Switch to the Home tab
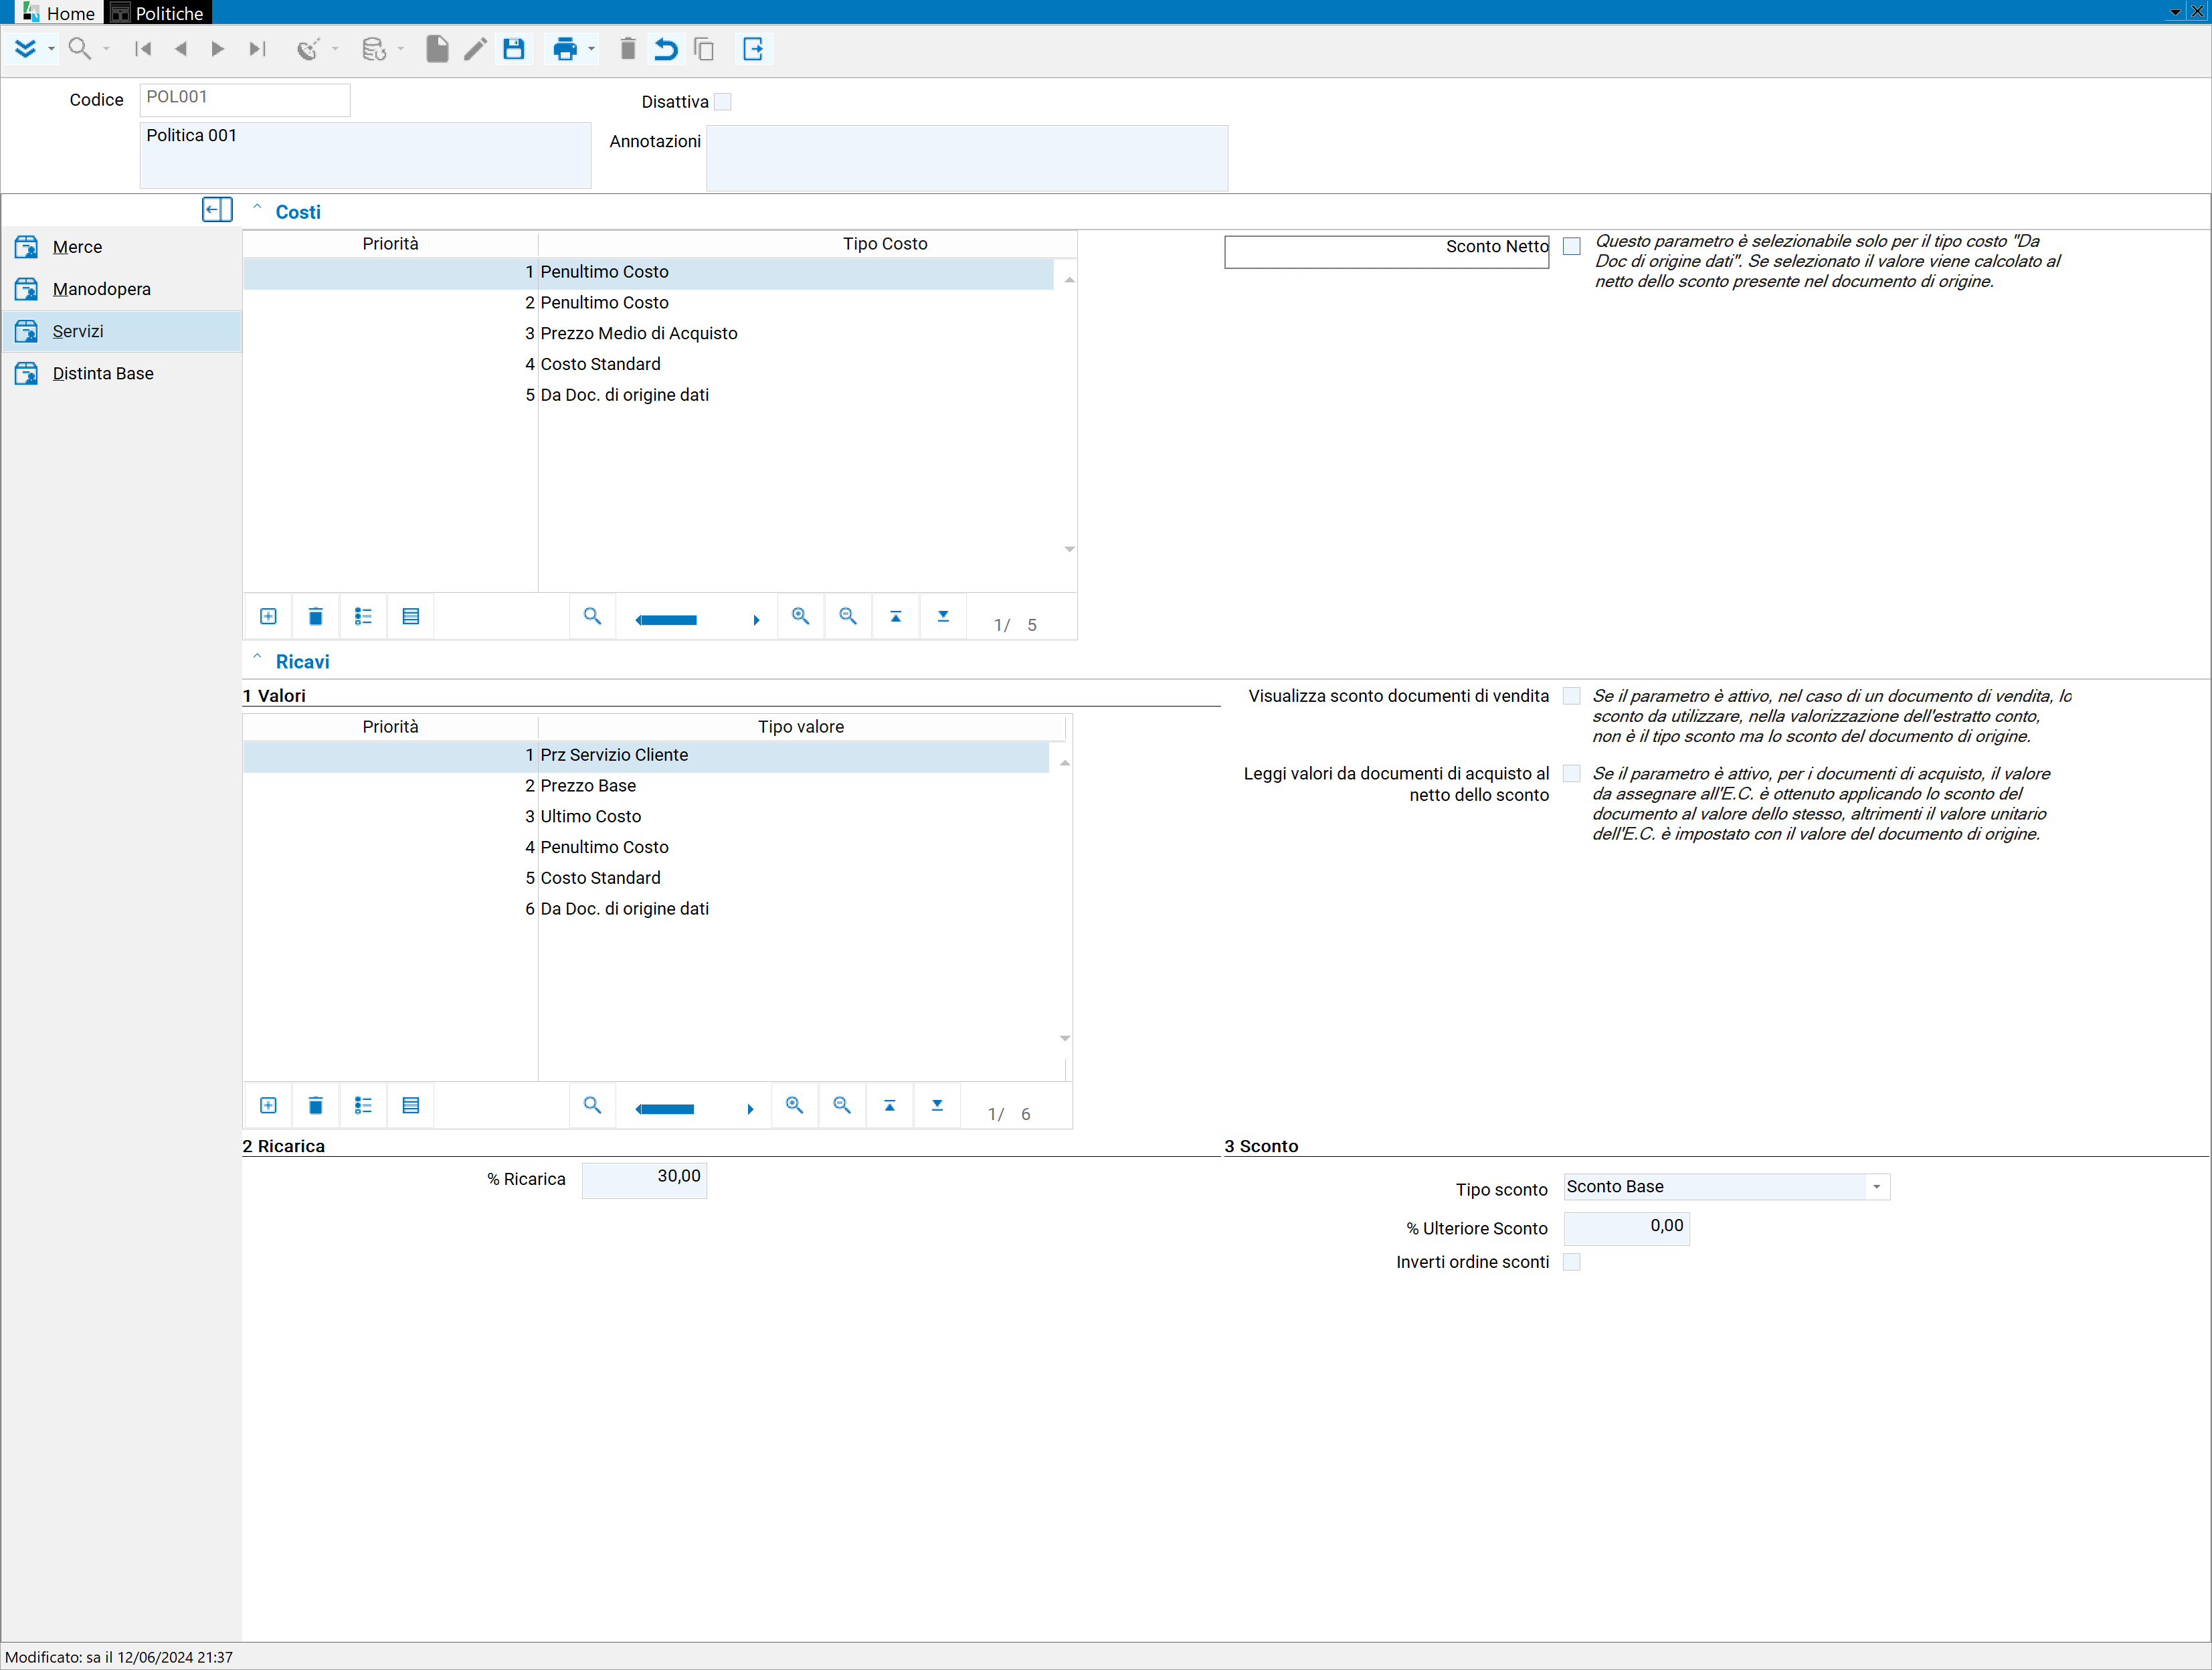The width and height of the screenshot is (2212, 1670). 59,13
